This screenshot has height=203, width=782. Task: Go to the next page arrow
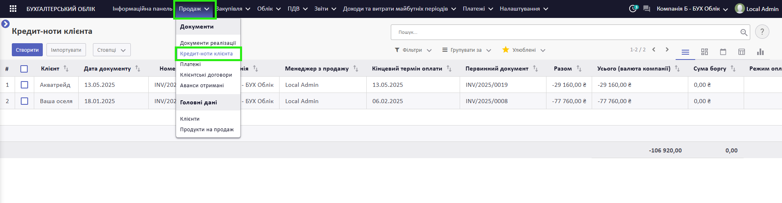667,50
